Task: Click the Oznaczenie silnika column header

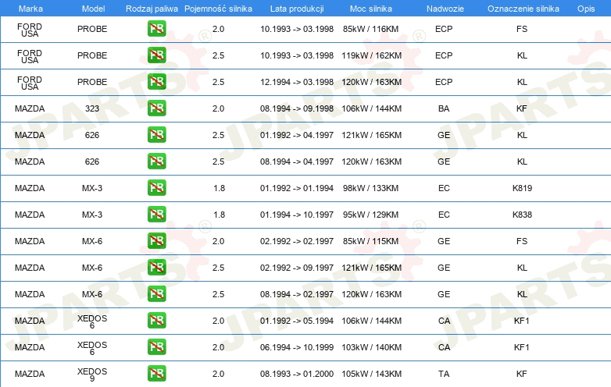Action: [523, 9]
